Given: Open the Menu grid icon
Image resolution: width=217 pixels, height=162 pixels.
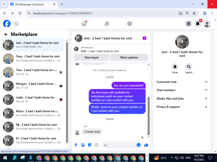Looking at the screenshot, I should pos(188,24).
